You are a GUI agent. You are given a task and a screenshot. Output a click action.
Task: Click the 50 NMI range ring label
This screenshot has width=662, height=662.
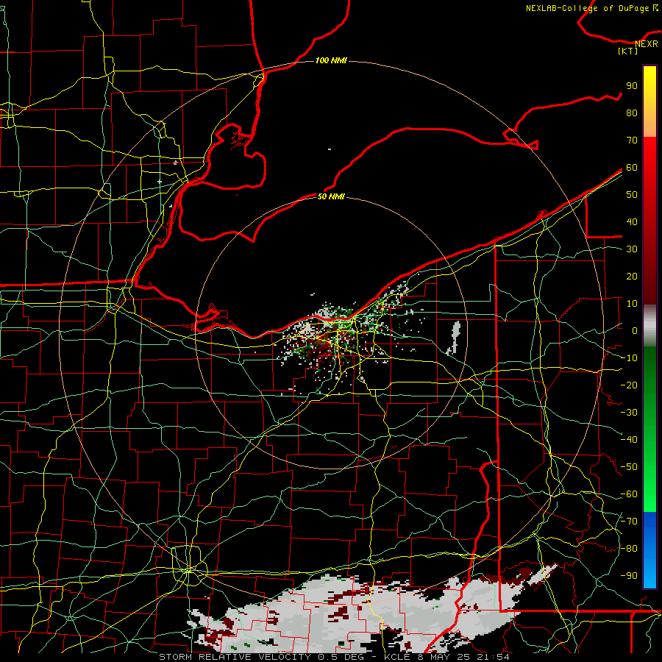331,196
